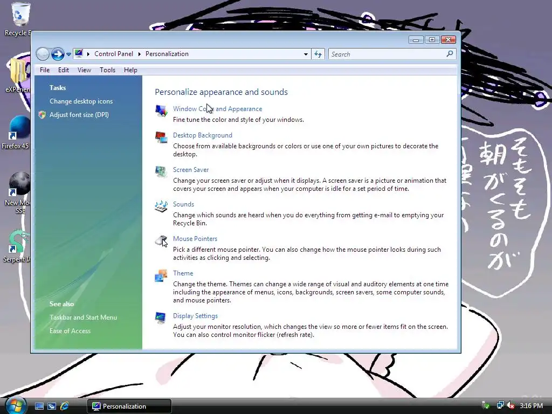Click the Windows Start orb

point(15,406)
